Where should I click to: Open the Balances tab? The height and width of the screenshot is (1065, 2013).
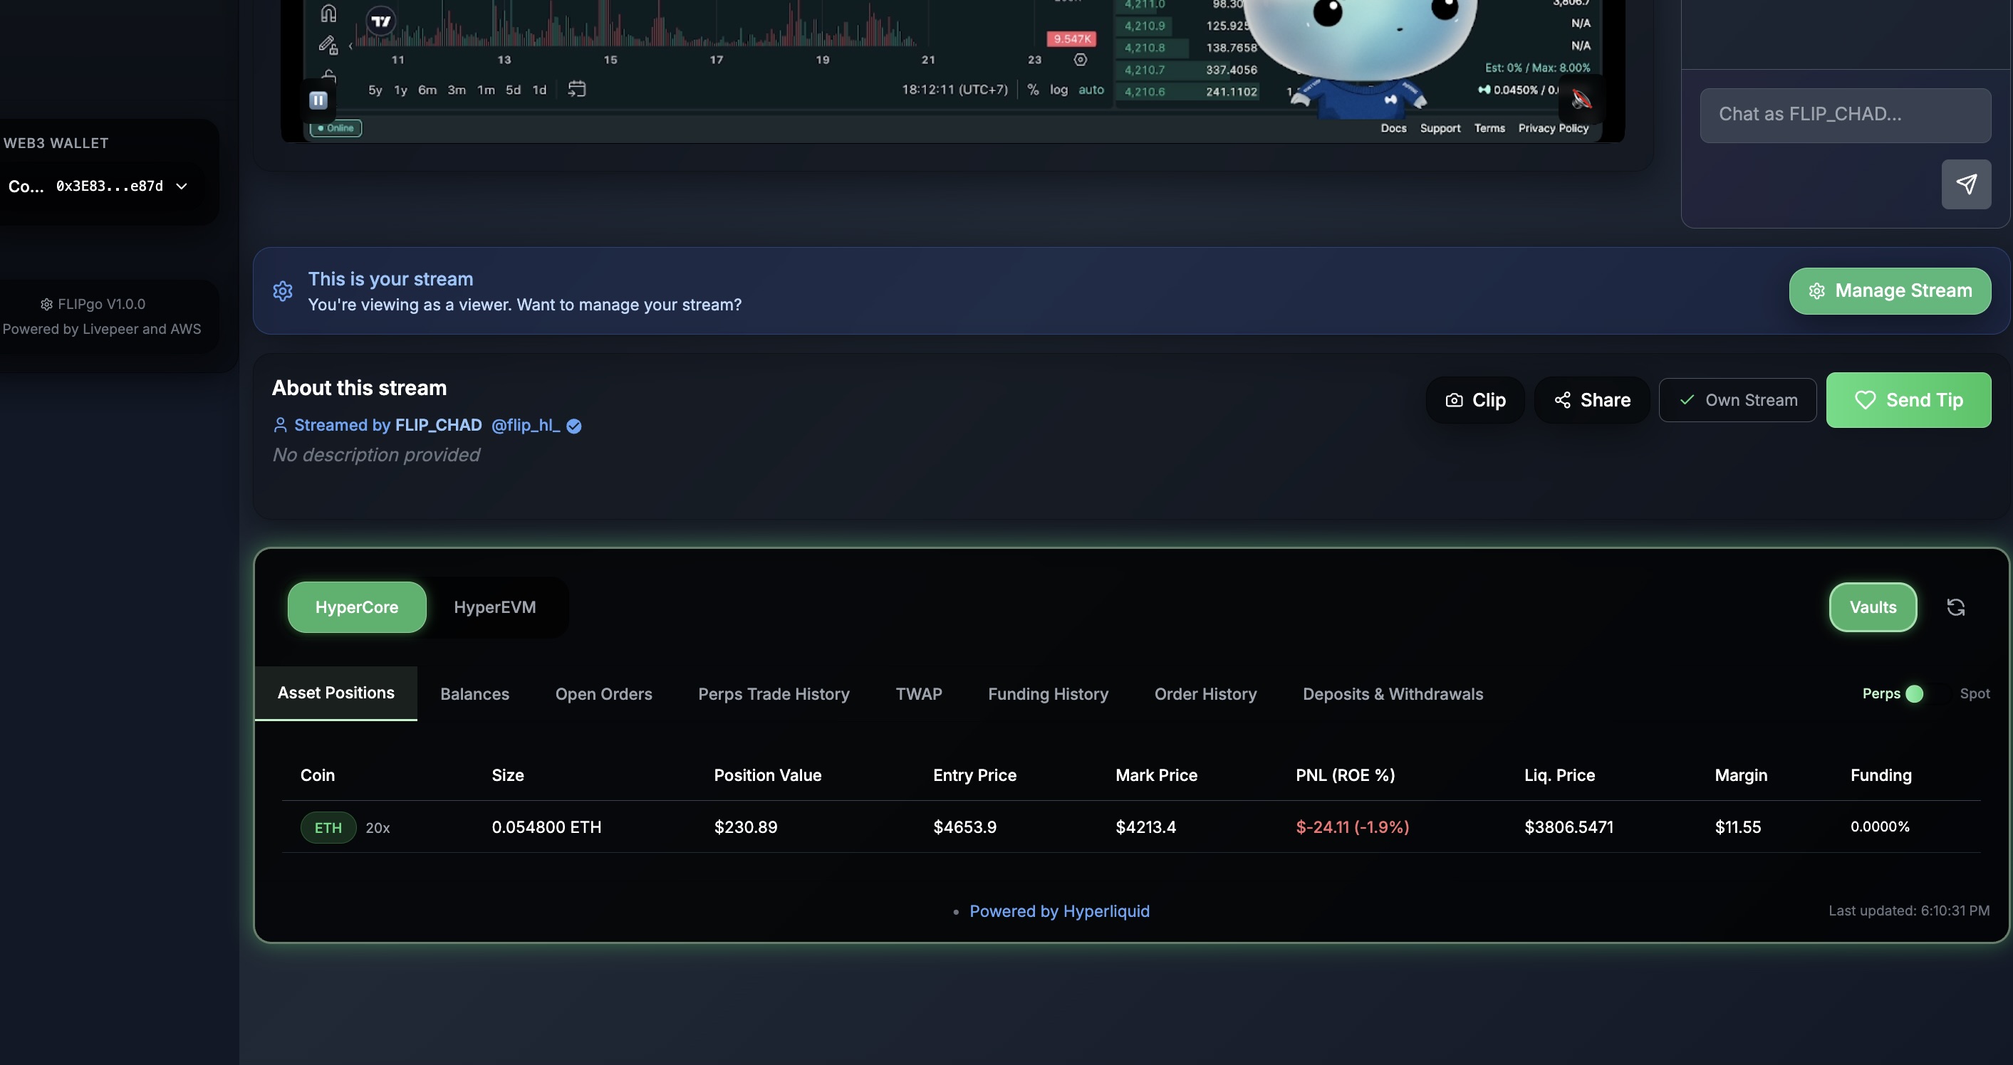474,693
